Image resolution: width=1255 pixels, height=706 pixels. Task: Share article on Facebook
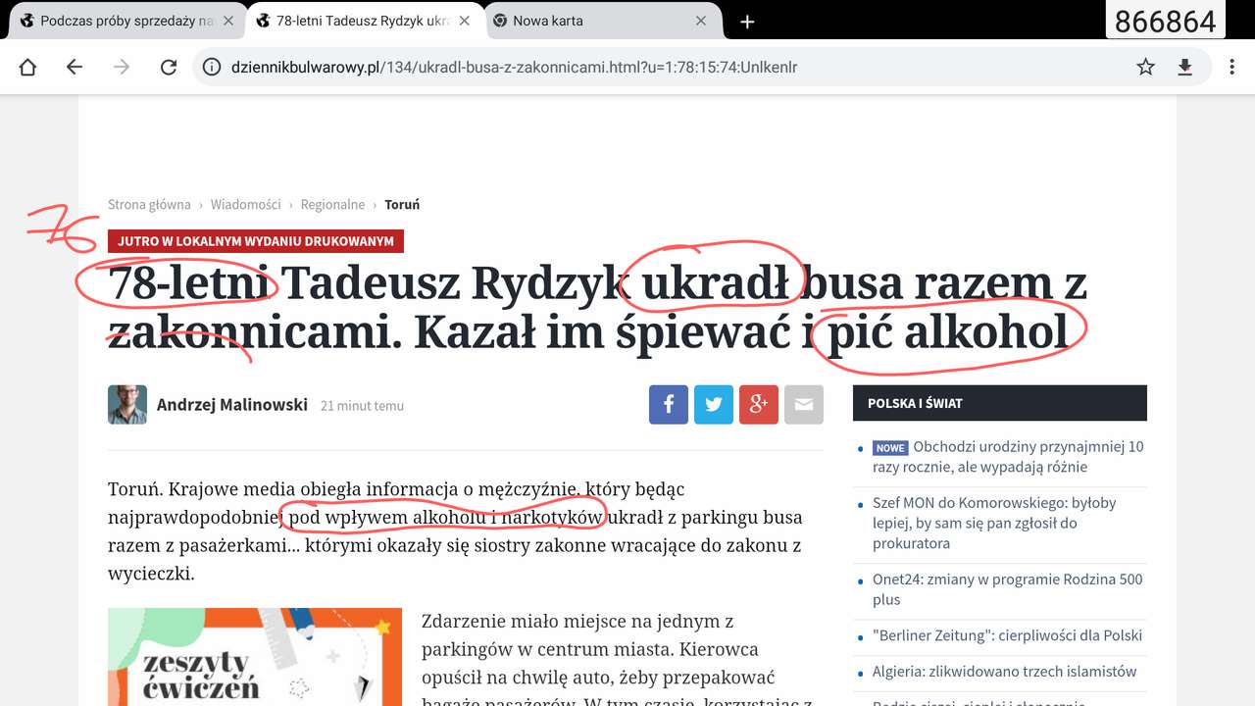[669, 404]
